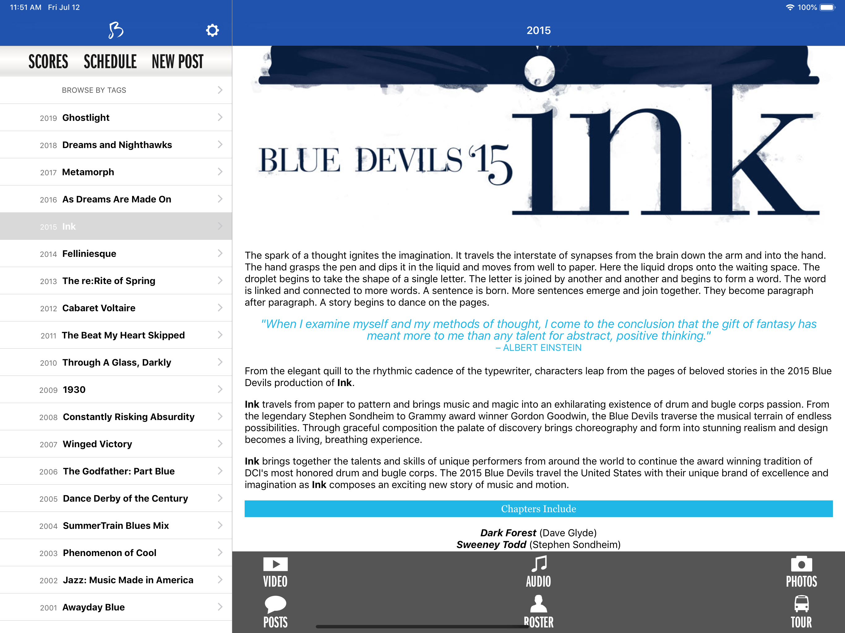Tap the Blue Devils logo icon
The width and height of the screenshot is (845, 633).
coord(116,30)
